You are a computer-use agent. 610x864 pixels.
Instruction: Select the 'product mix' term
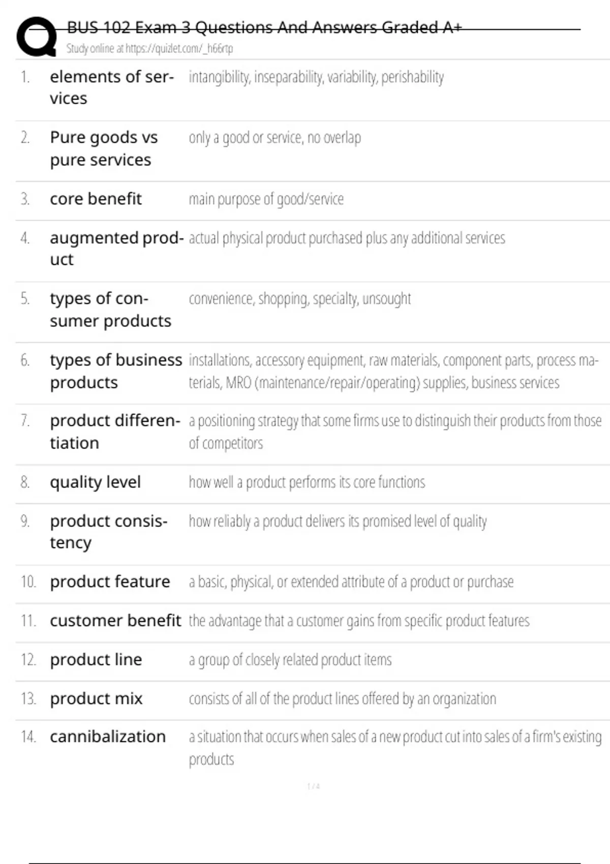96,699
